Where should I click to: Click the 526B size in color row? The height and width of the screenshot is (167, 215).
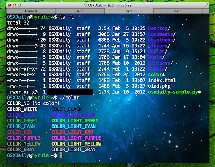104,75
